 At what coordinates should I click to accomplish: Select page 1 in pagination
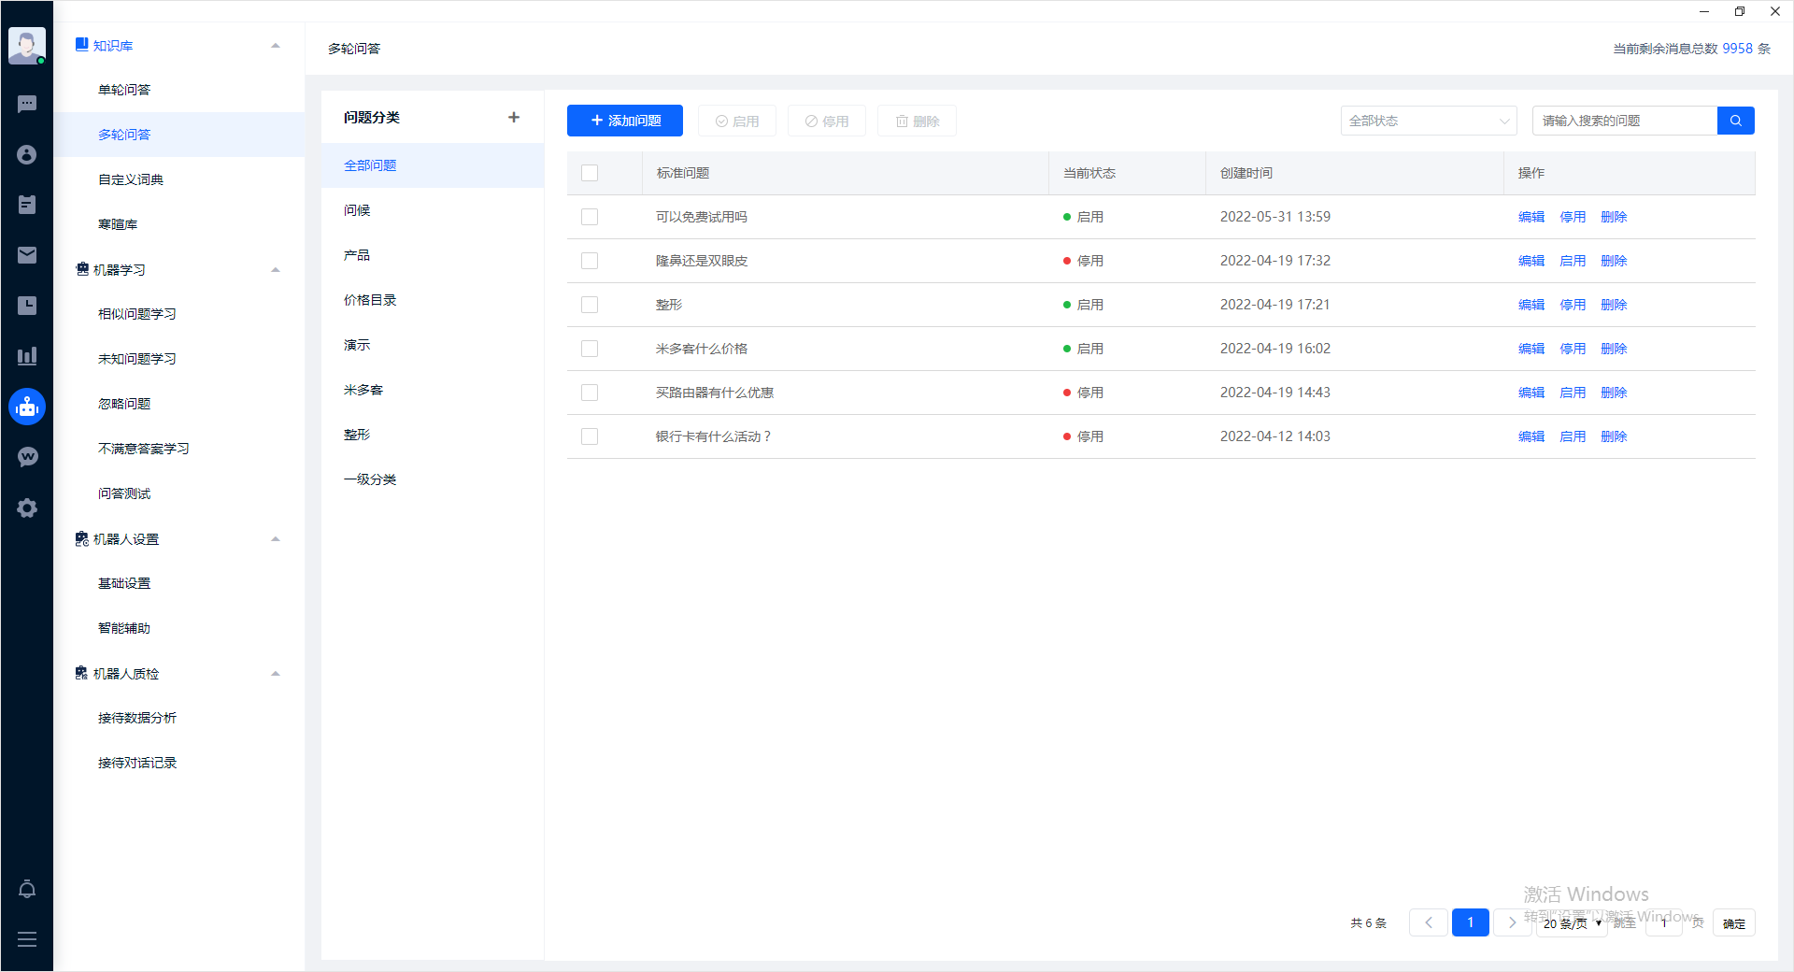pyautogui.click(x=1471, y=922)
